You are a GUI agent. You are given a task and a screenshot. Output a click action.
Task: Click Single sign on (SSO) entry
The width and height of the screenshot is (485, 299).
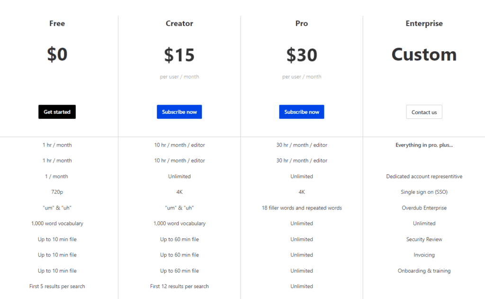click(424, 192)
